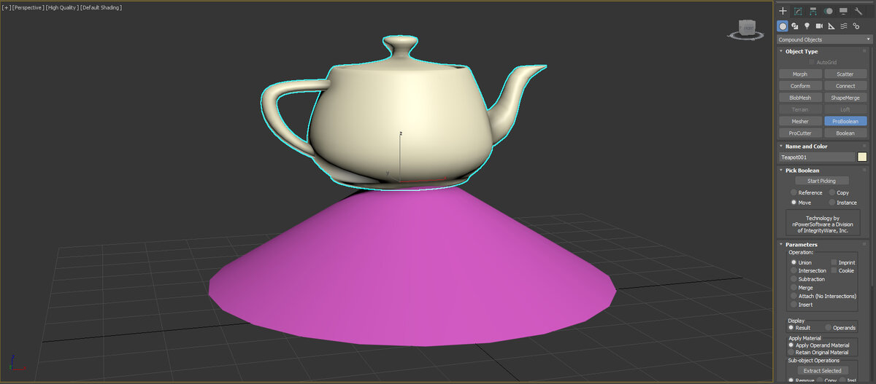876x384 pixels.
Task: Click the Mesher button
Action: click(800, 121)
